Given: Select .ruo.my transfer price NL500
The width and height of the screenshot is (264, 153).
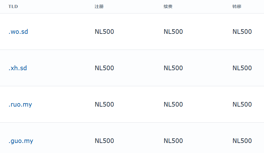Looking at the screenshot, I should click(242, 104).
